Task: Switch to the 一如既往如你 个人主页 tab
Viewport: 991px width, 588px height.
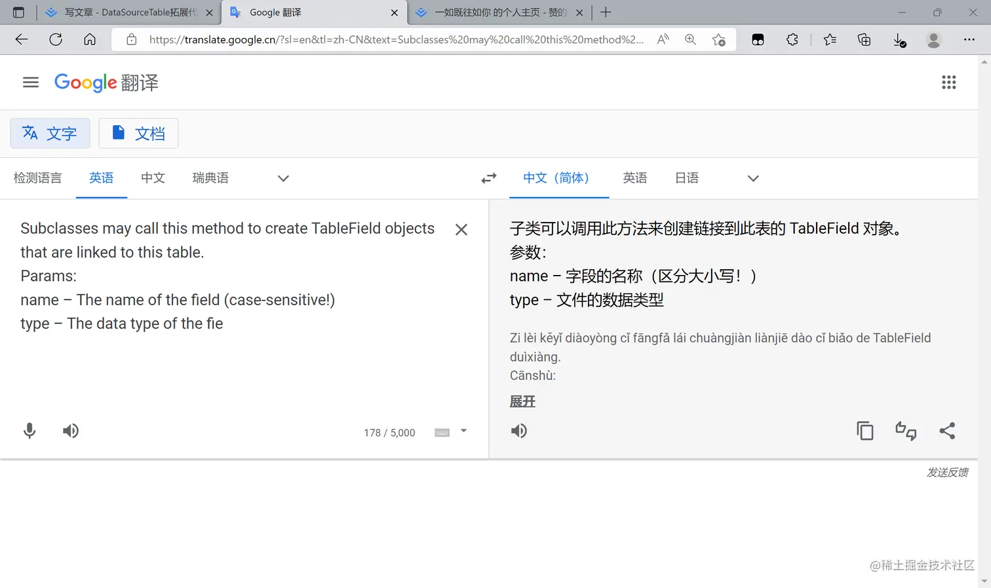Action: pyautogui.click(x=499, y=12)
